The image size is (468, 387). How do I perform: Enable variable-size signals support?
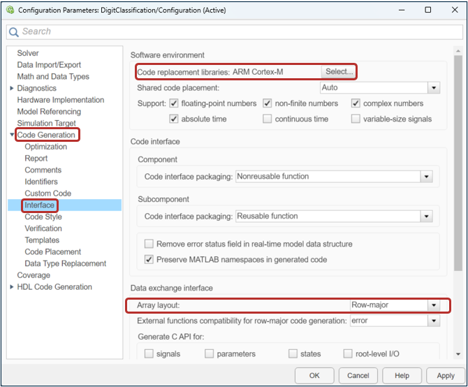[356, 119]
